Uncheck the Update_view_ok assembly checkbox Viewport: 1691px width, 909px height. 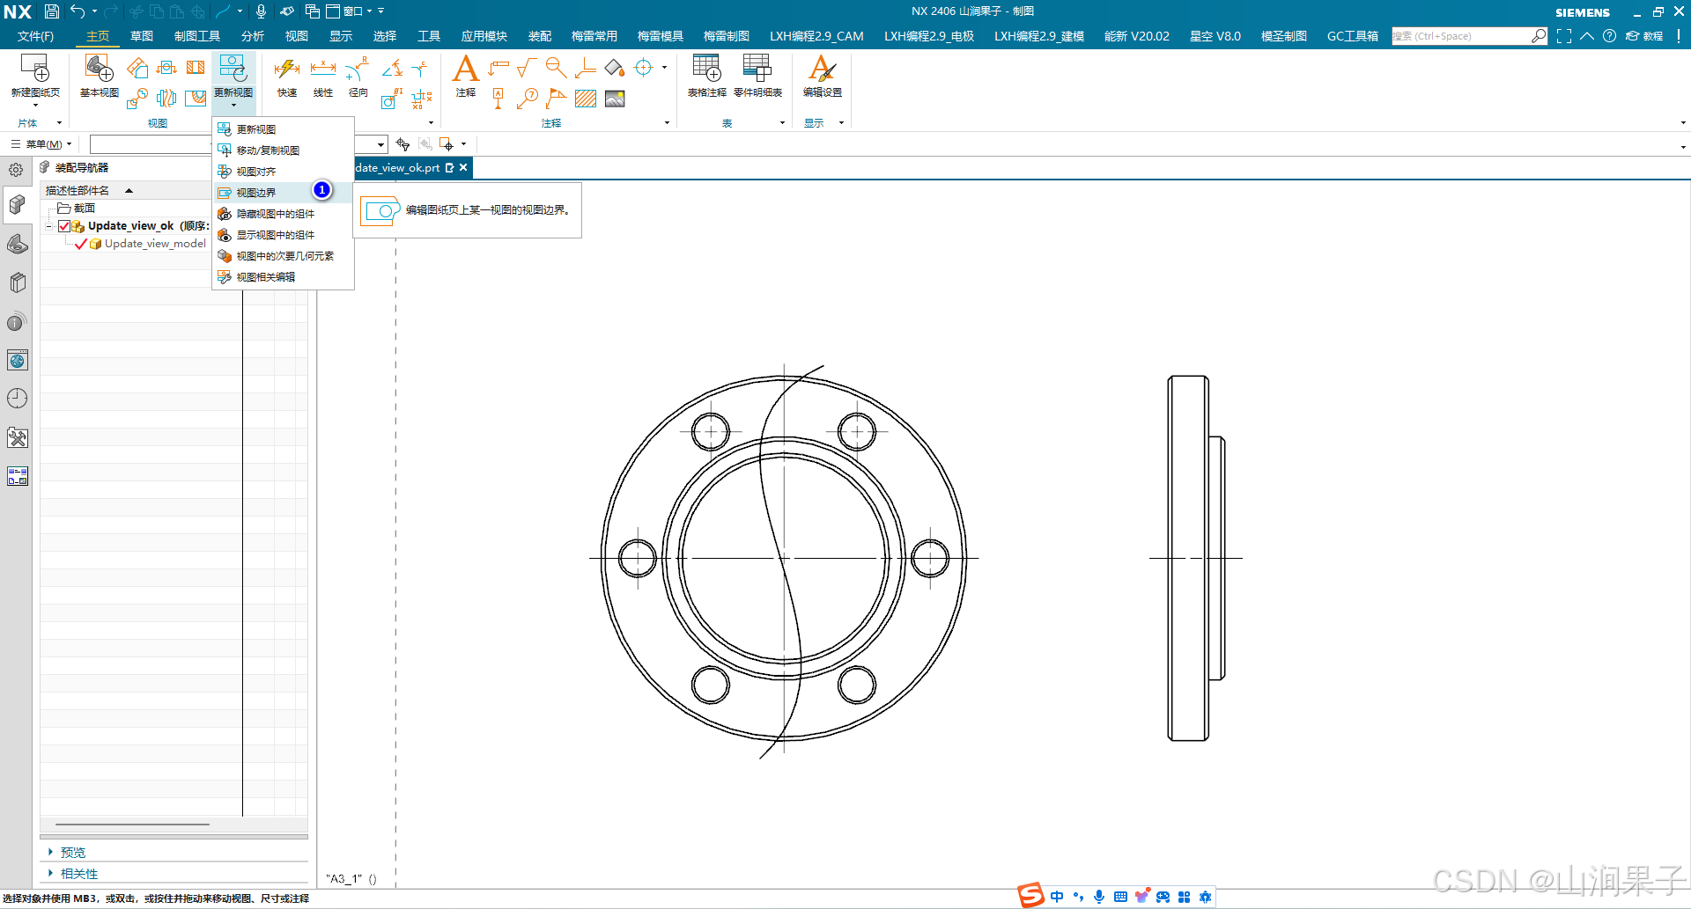[x=64, y=226]
